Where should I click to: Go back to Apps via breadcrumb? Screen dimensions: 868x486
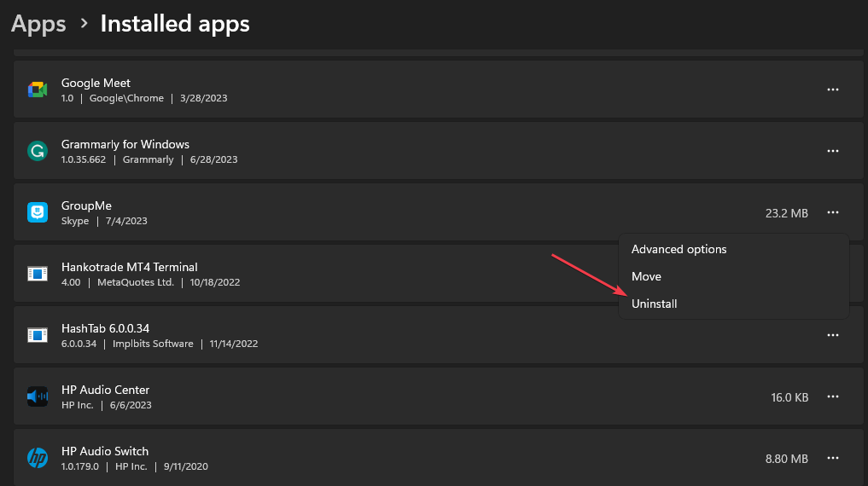(x=38, y=24)
